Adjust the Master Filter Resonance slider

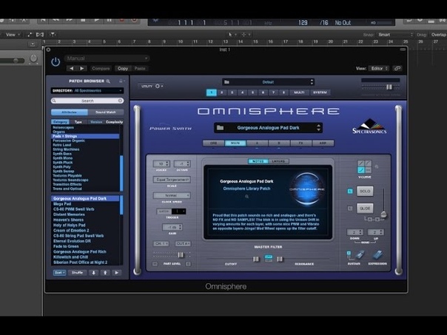pos(280,259)
